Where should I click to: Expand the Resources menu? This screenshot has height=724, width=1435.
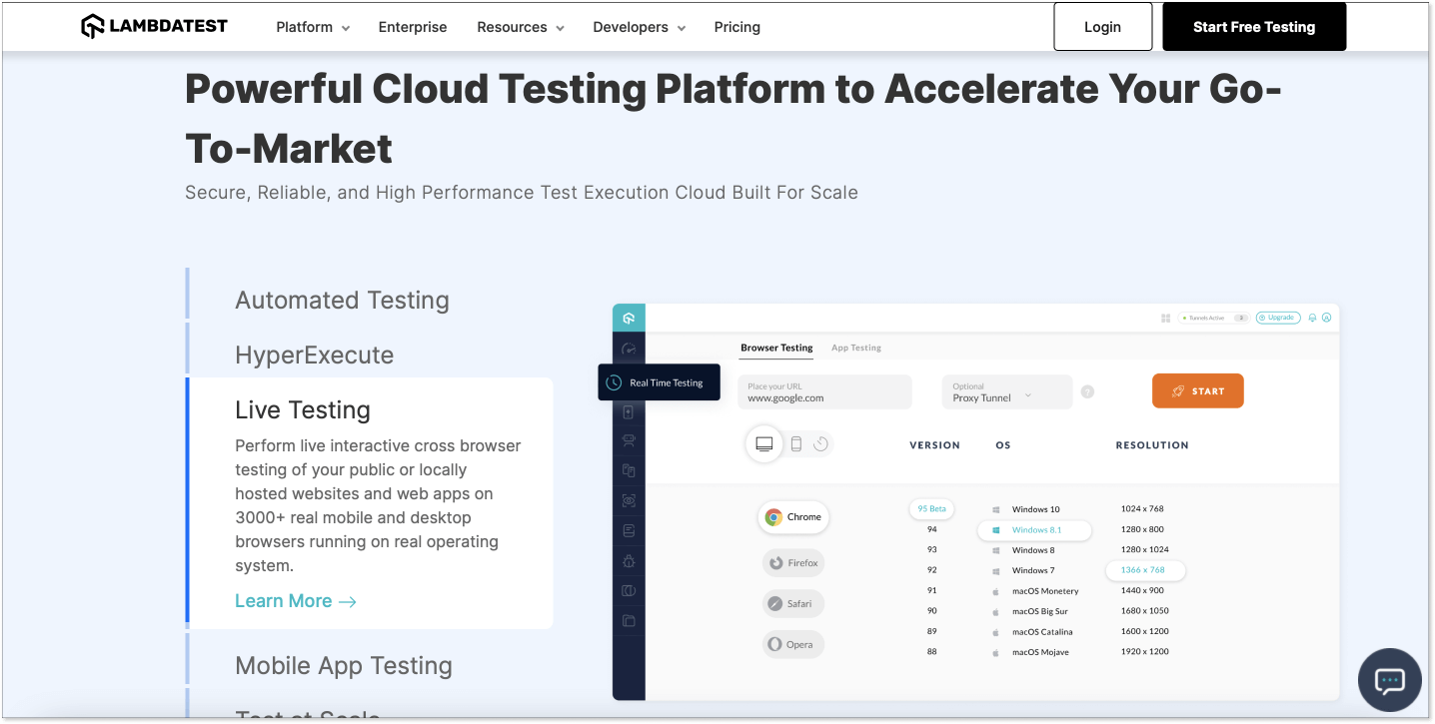[521, 27]
